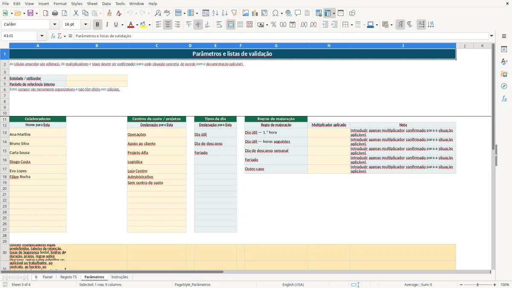Image resolution: width=512 pixels, height=288 pixels.
Task: Export directly as PDF icon
Action: pyautogui.click(x=46, y=13)
